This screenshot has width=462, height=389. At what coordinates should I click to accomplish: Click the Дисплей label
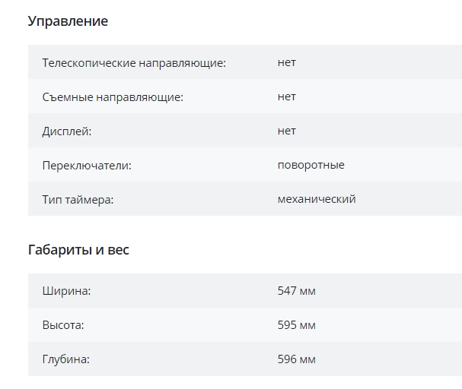tap(67, 131)
